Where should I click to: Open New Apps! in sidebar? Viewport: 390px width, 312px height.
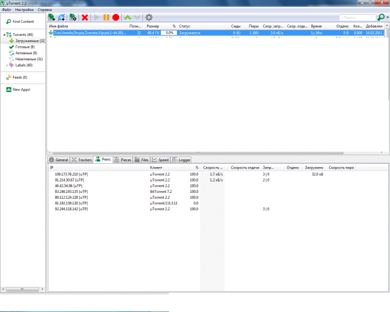coord(18,89)
